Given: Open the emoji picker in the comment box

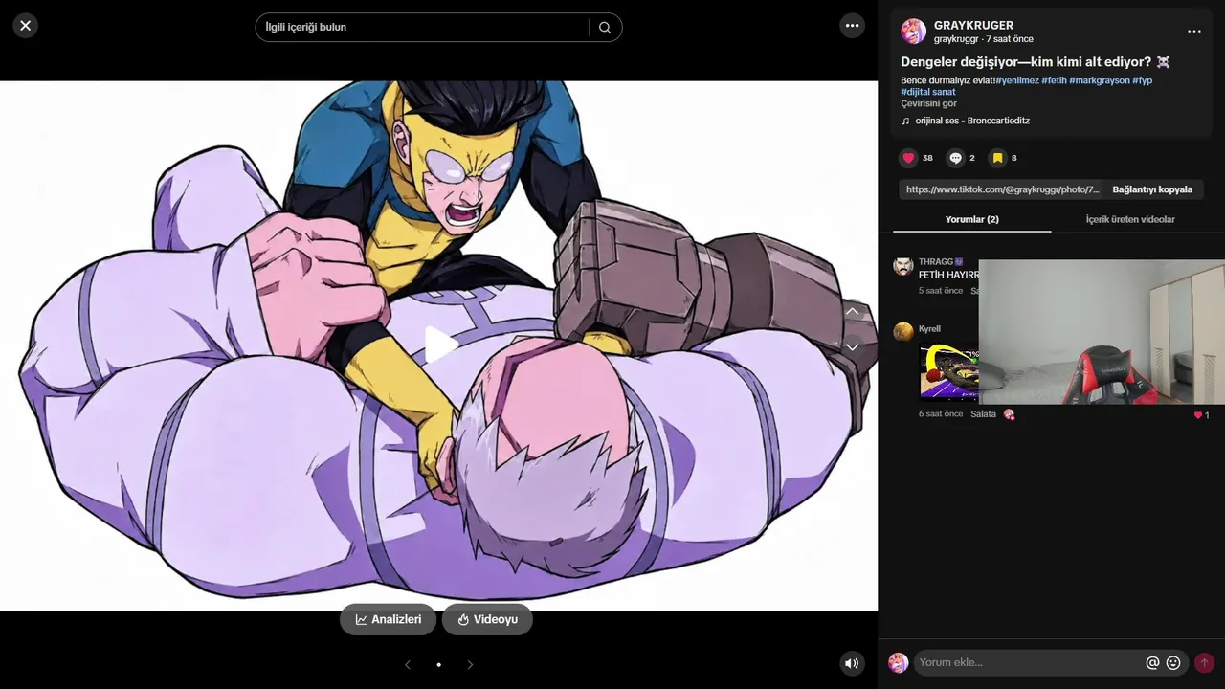Looking at the screenshot, I should (x=1173, y=662).
